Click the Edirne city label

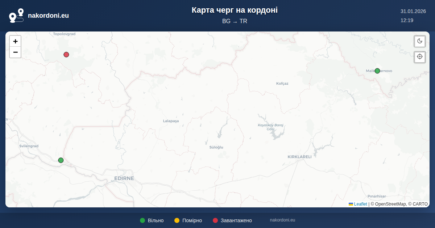[x=124, y=178]
